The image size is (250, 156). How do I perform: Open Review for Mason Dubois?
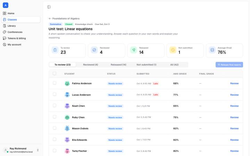pyautogui.click(x=234, y=129)
